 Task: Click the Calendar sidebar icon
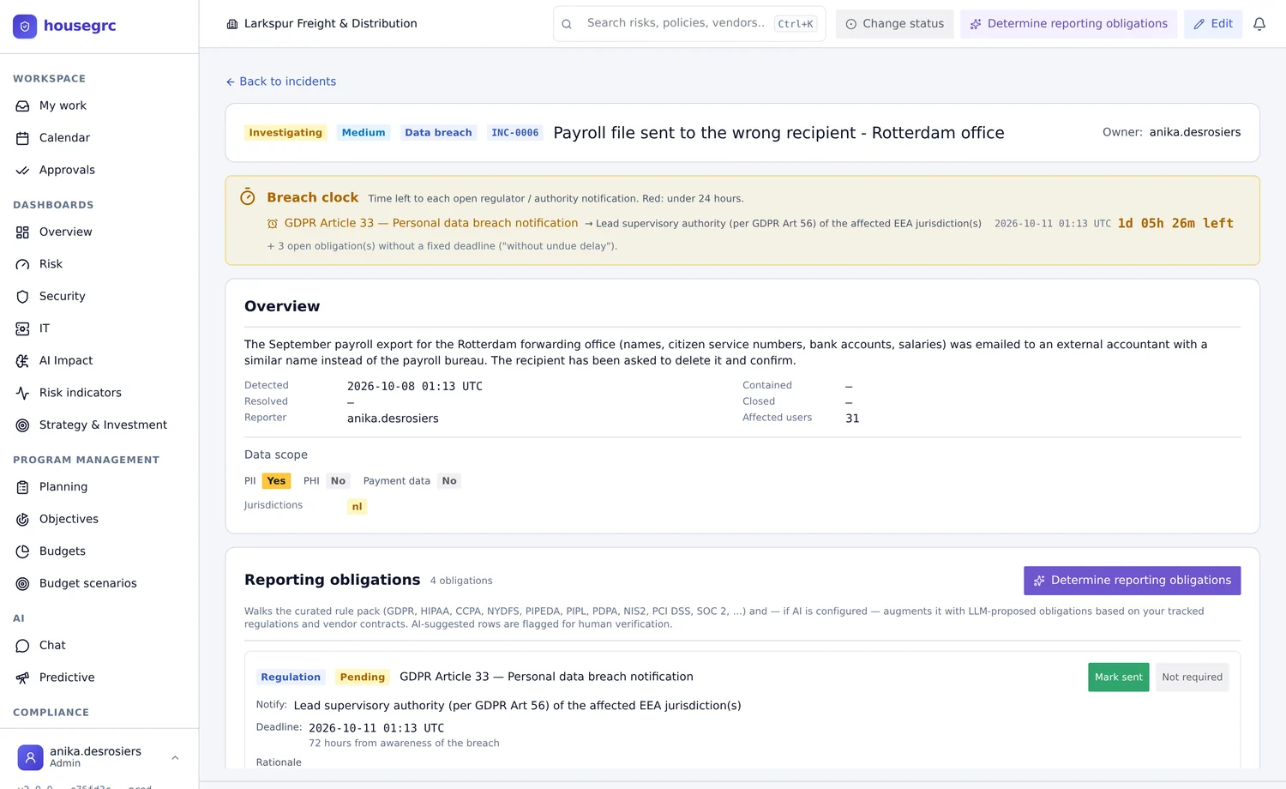(x=22, y=138)
